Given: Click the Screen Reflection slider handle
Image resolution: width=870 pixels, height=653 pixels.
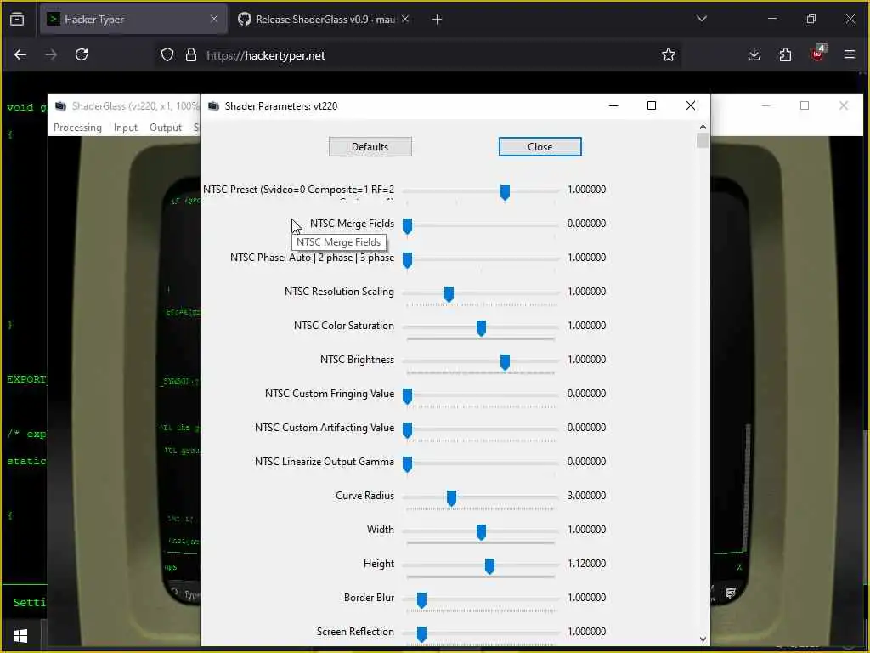Looking at the screenshot, I should pyautogui.click(x=421, y=634).
